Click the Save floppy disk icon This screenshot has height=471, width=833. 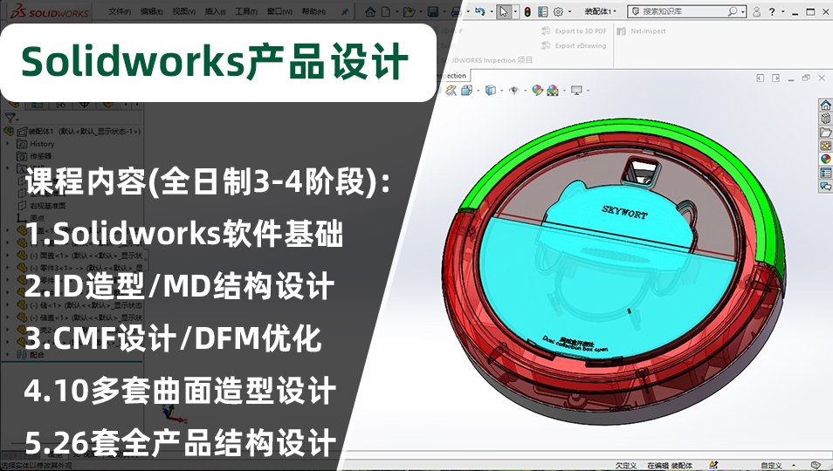(x=433, y=11)
